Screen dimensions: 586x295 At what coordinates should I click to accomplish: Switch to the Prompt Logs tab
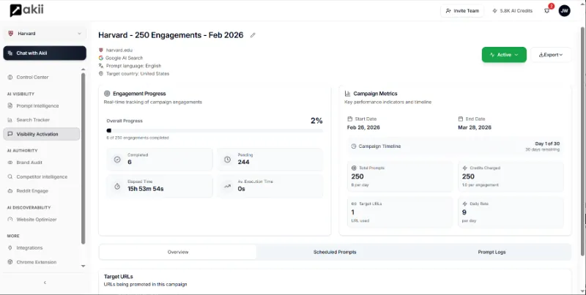[492, 252]
